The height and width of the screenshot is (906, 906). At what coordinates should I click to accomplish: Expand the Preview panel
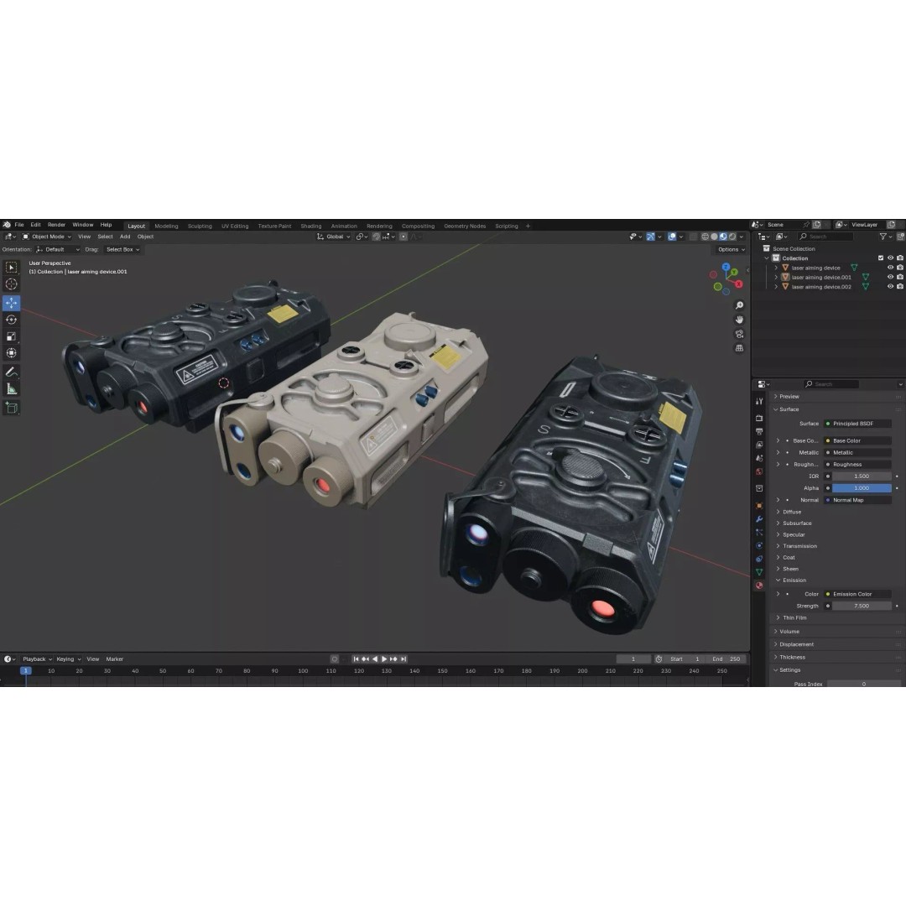click(x=789, y=396)
